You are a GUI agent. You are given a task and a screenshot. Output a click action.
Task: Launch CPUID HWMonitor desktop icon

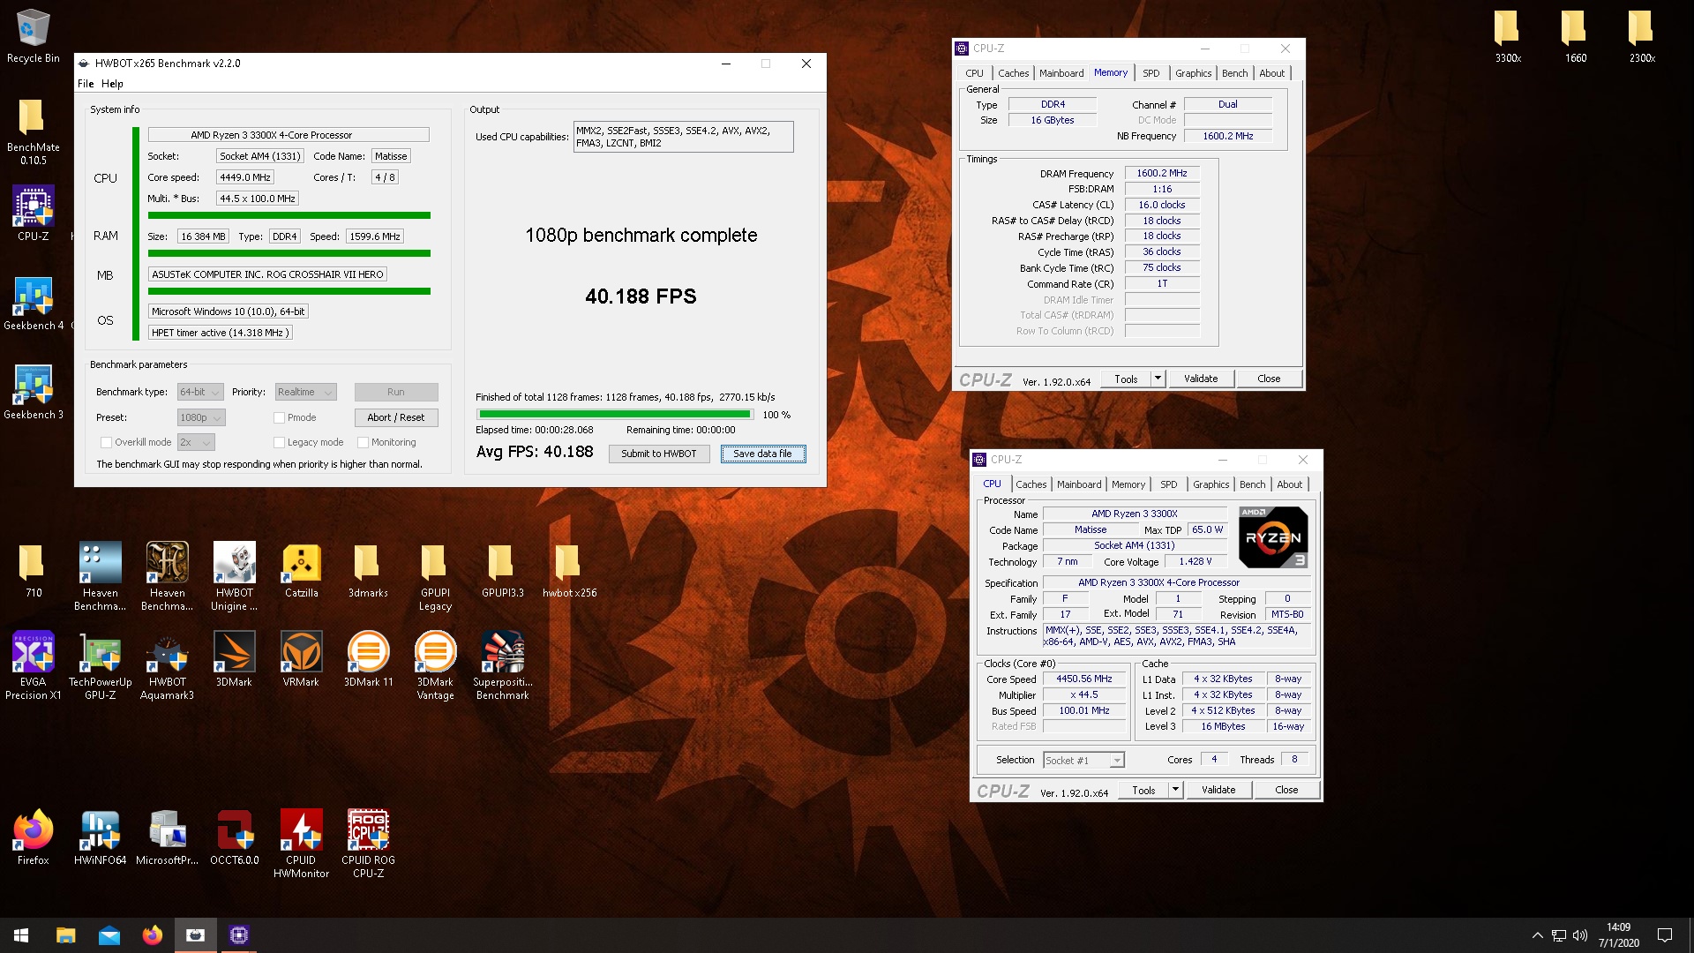coord(301,844)
